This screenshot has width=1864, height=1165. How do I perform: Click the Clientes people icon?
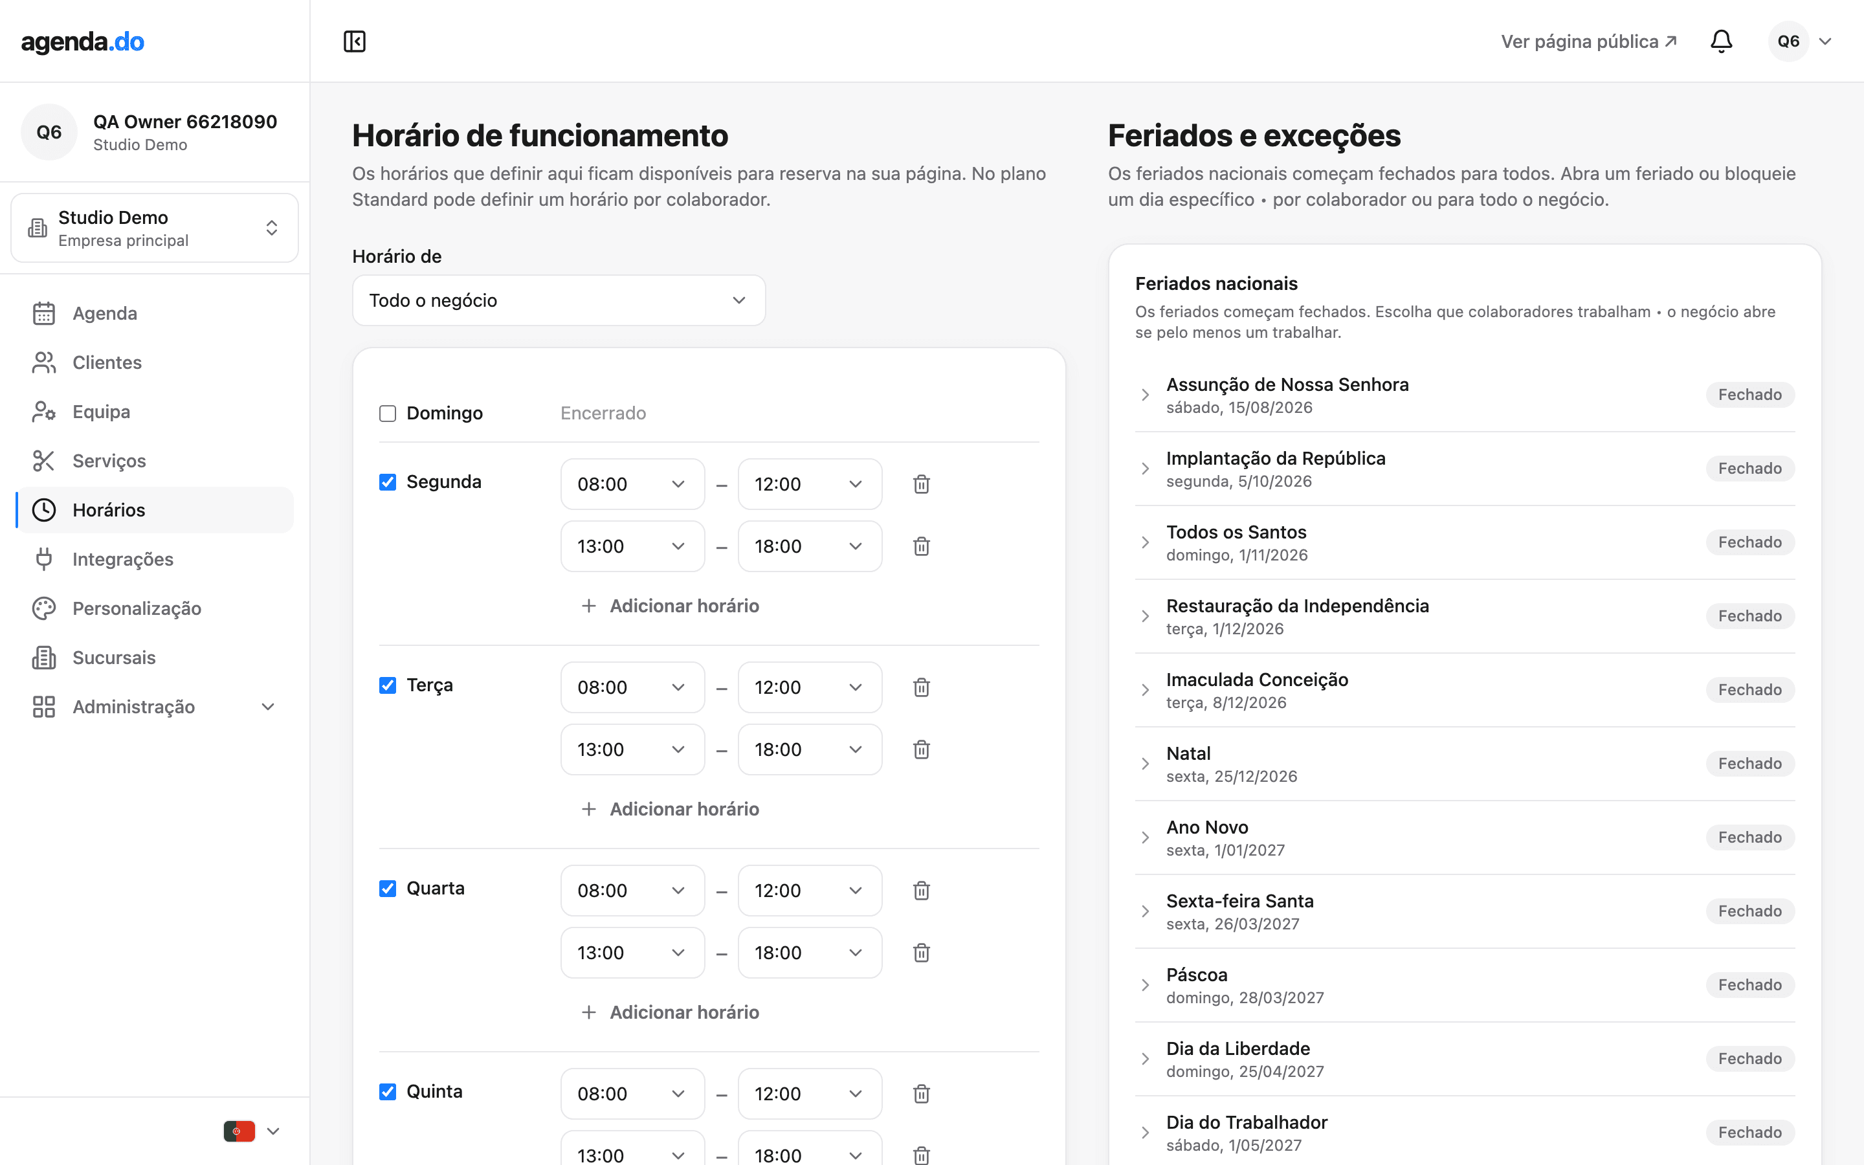[x=44, y=363]
